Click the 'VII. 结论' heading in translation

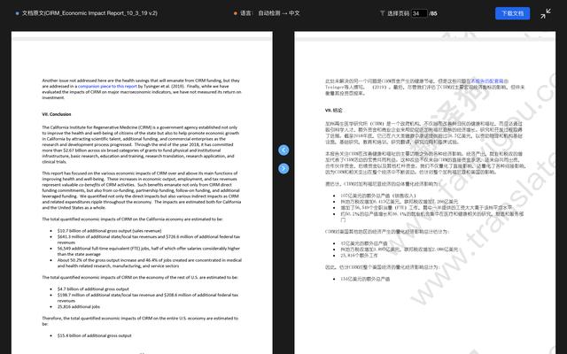[333, 110]
